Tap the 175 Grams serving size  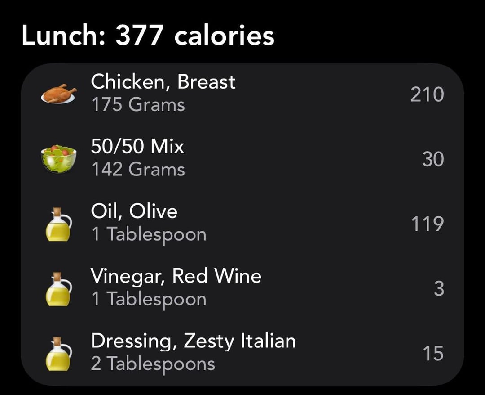click(138, 105)
